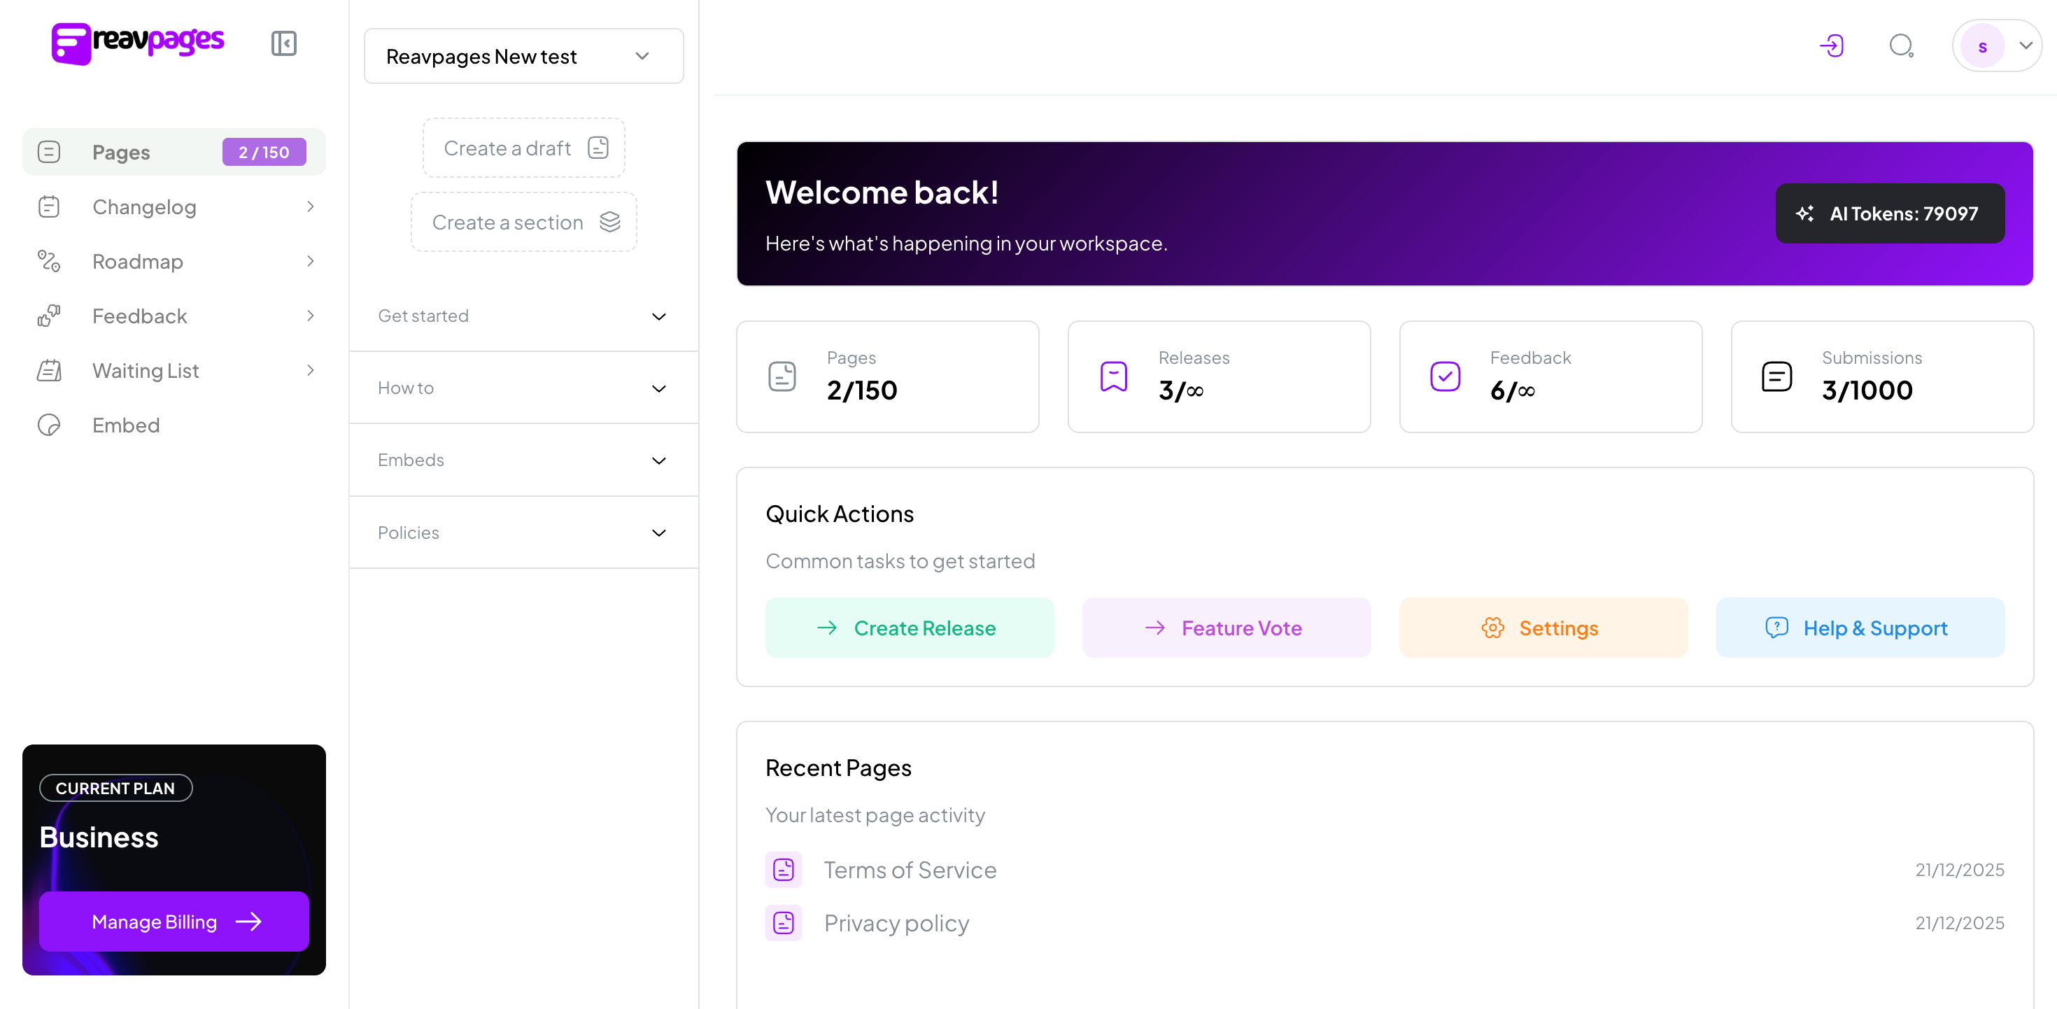This screenshot has height=1009, width=2057.
Task: Select the Pages item in the sidebar
Action: coord(120,152)
